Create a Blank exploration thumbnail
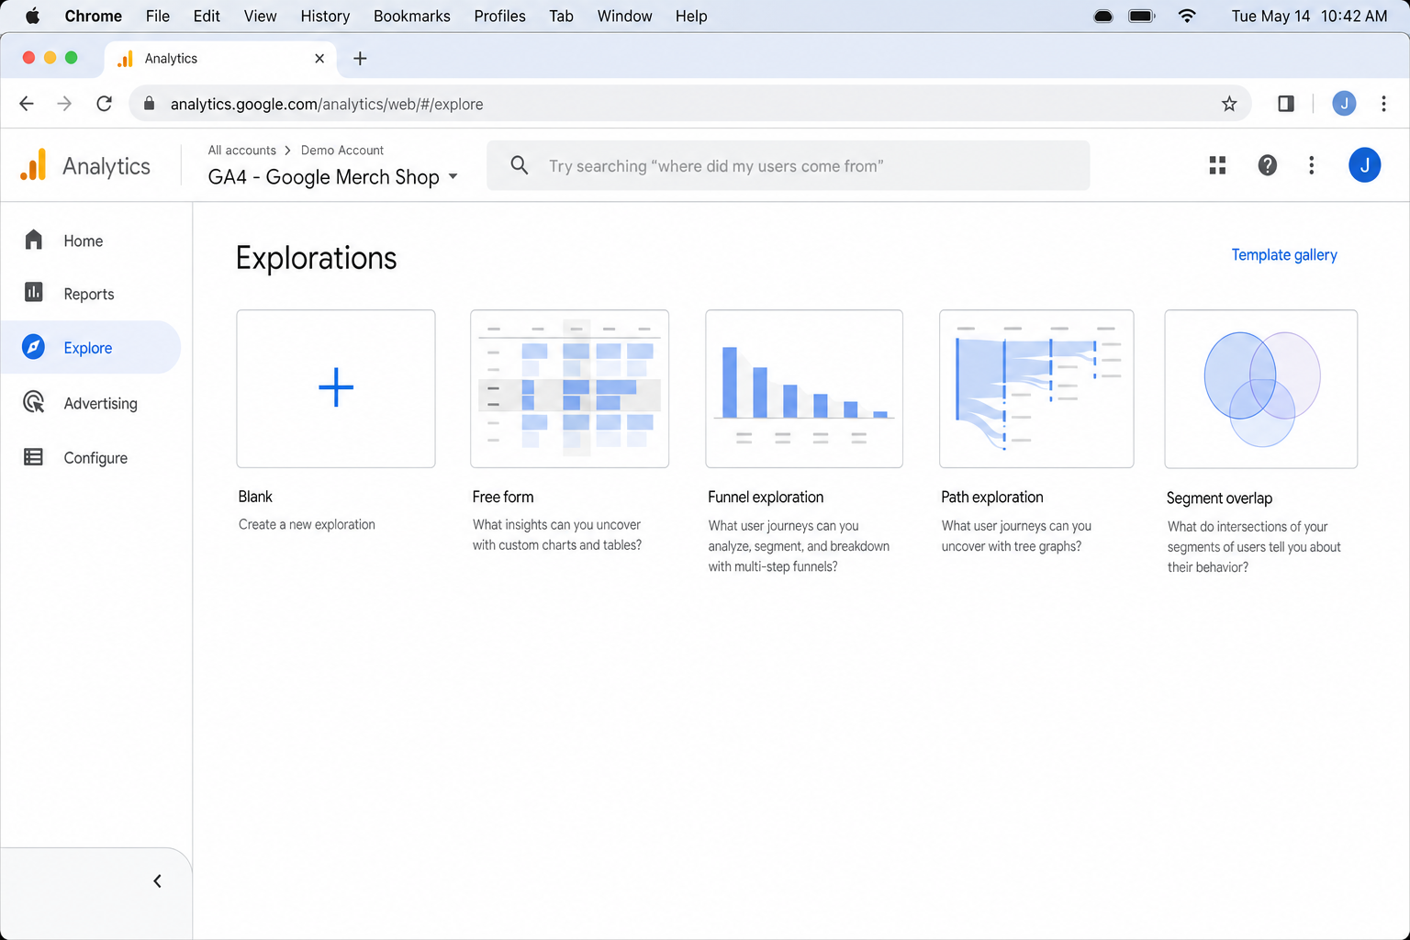 (336, 388)
